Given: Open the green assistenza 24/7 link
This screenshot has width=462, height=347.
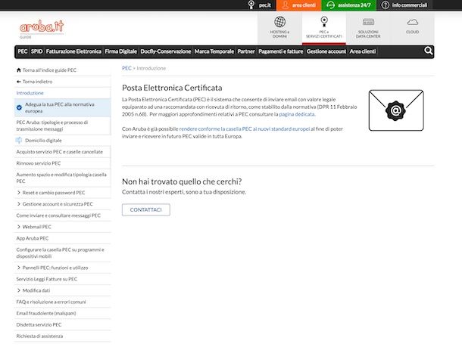Looking at the screenshot, I should (349, 5).
